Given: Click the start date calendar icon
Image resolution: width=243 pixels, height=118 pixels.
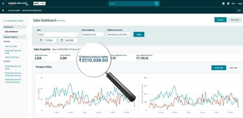Looking at the screenshot, I should pyautogui.click(x=41, y=40).
